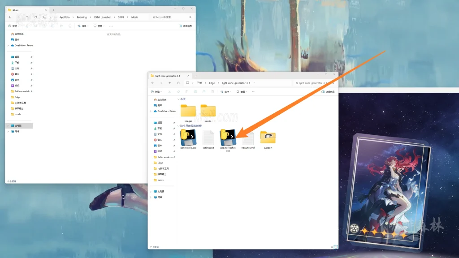459x258 pixels.
Task: Expand OneDrive tree item in Mods window
Action: pos(8,45)
